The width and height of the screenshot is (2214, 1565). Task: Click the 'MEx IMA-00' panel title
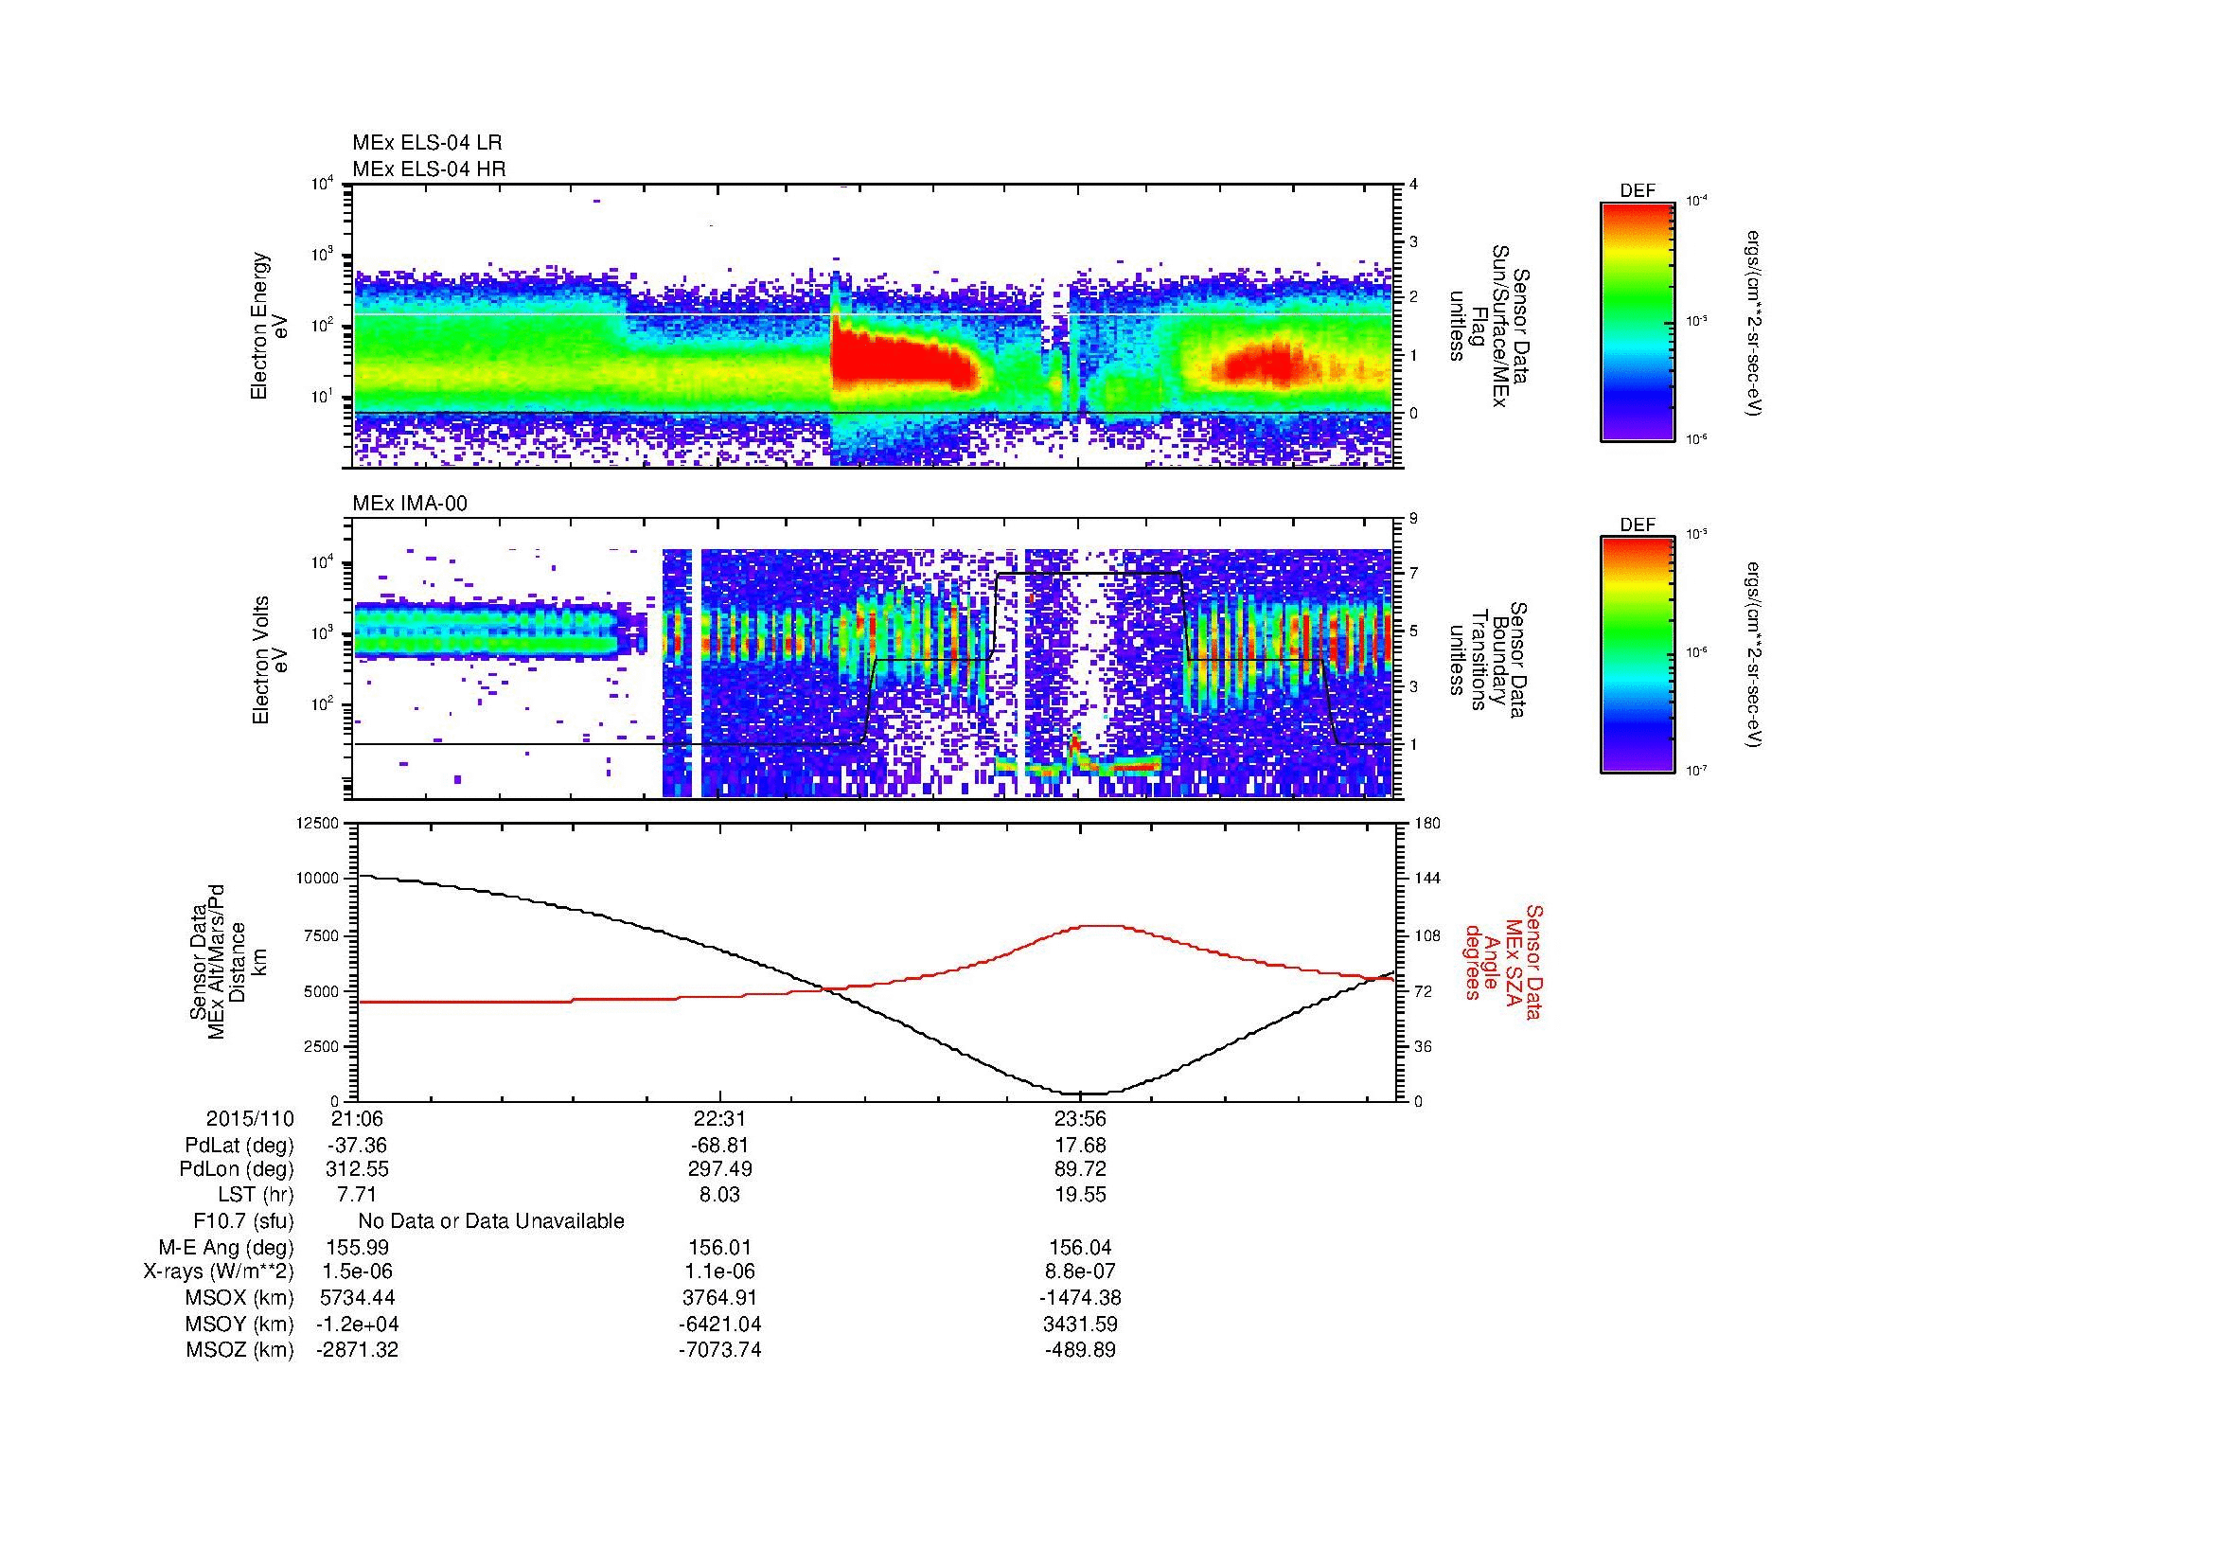coord(410,504)
